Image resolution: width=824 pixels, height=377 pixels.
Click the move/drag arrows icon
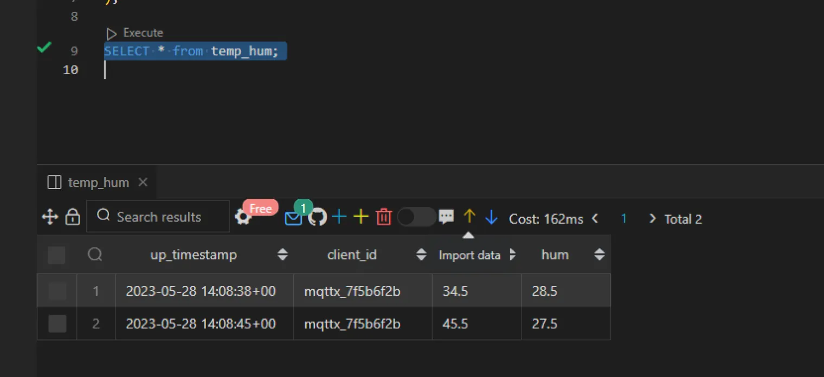coord(50,218)
